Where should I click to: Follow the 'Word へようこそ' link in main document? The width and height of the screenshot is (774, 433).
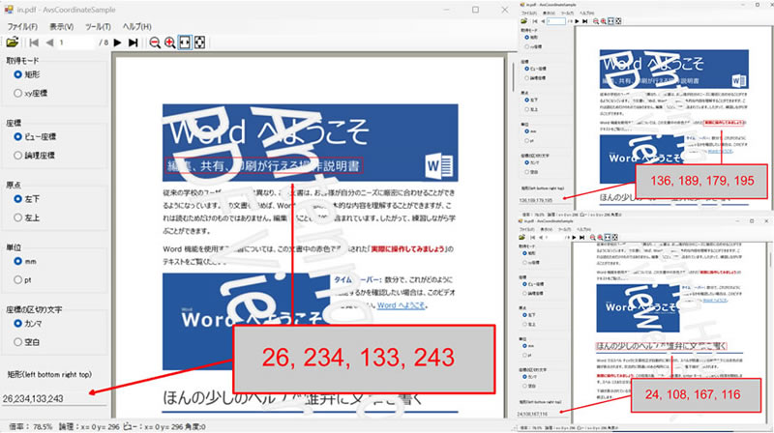tap(401, 305)
